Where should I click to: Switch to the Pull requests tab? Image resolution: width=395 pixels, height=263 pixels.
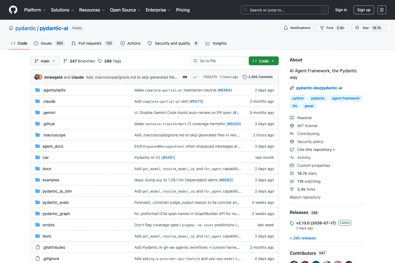(x=92, y=43)
